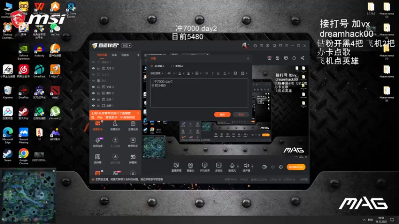
Task: Open the font family dropdown in subtitle dialog
Action: pos(157,73)
